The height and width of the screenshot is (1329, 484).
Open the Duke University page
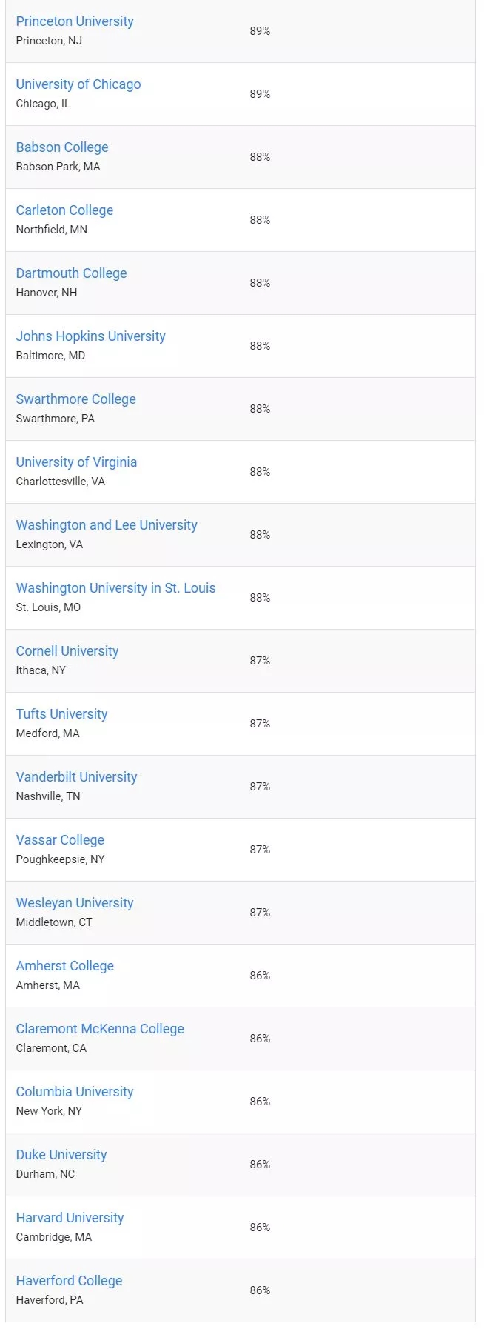(x=61, y=1155)
